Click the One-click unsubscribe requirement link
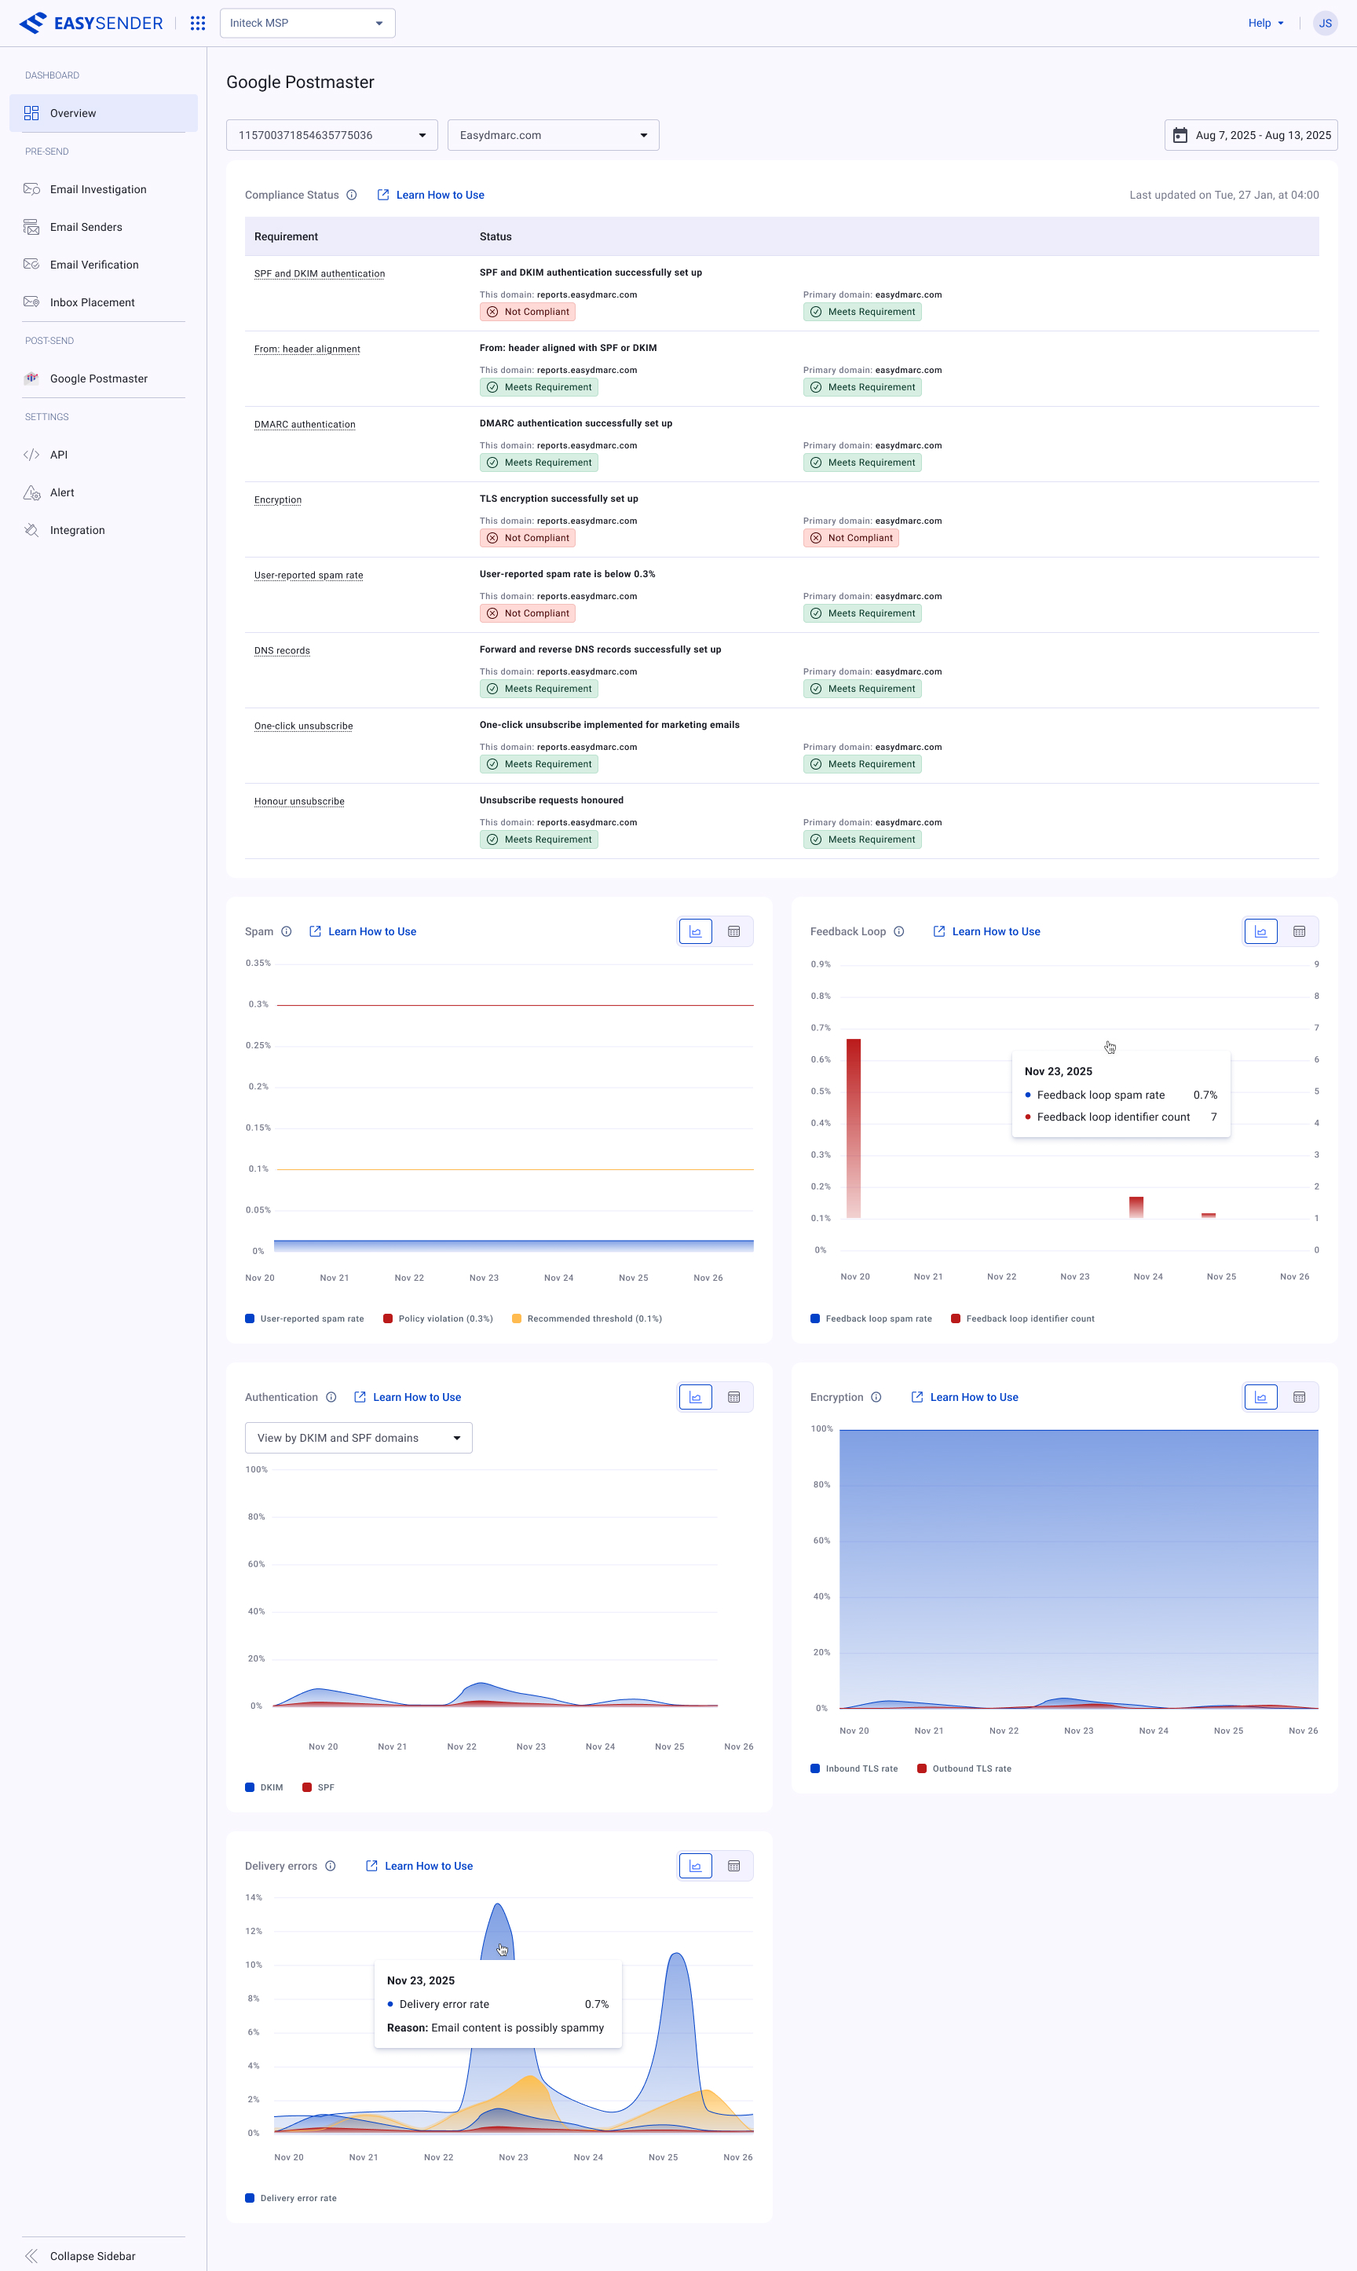Image resolution: width=1357 pixels, height=2271 pixels. click(x=304, y=726)
